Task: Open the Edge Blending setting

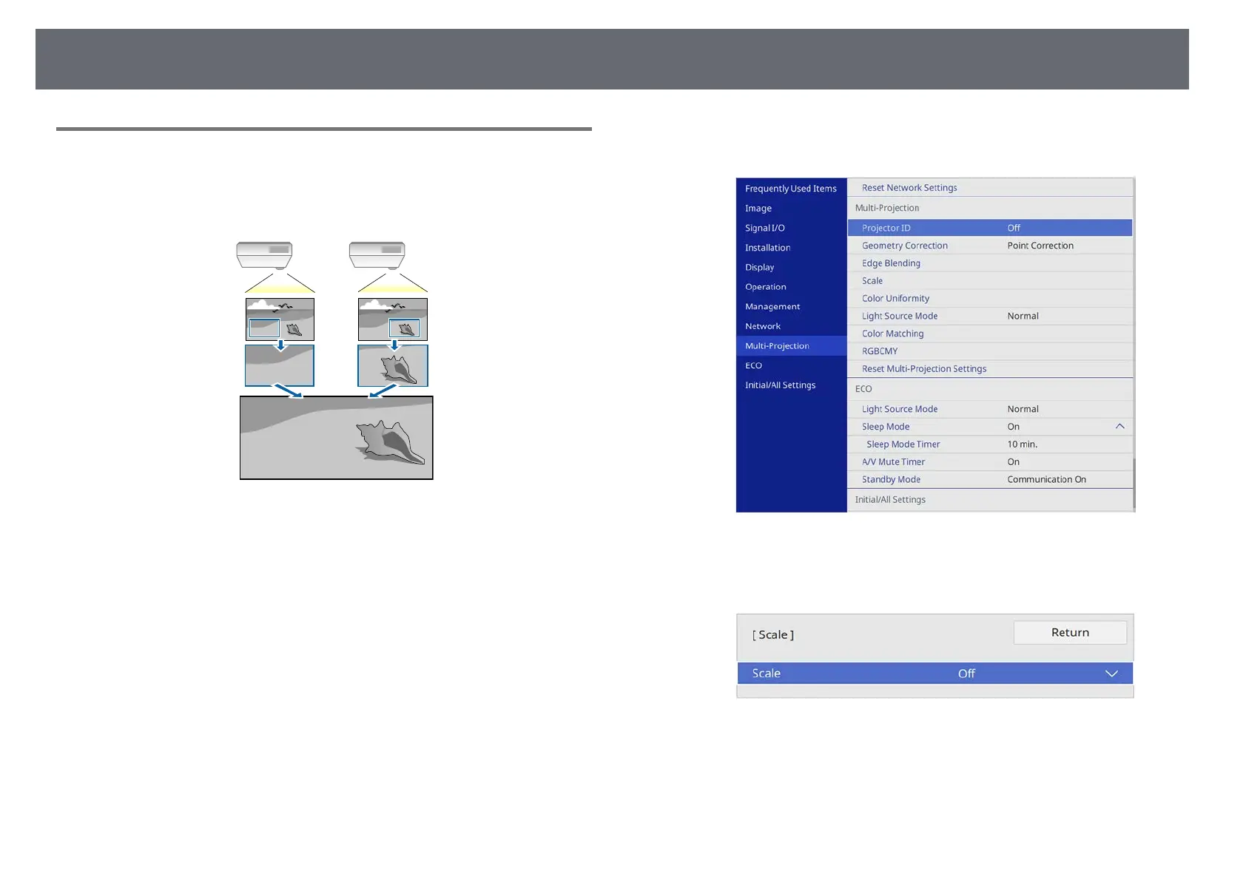Action: pos(989,263)
